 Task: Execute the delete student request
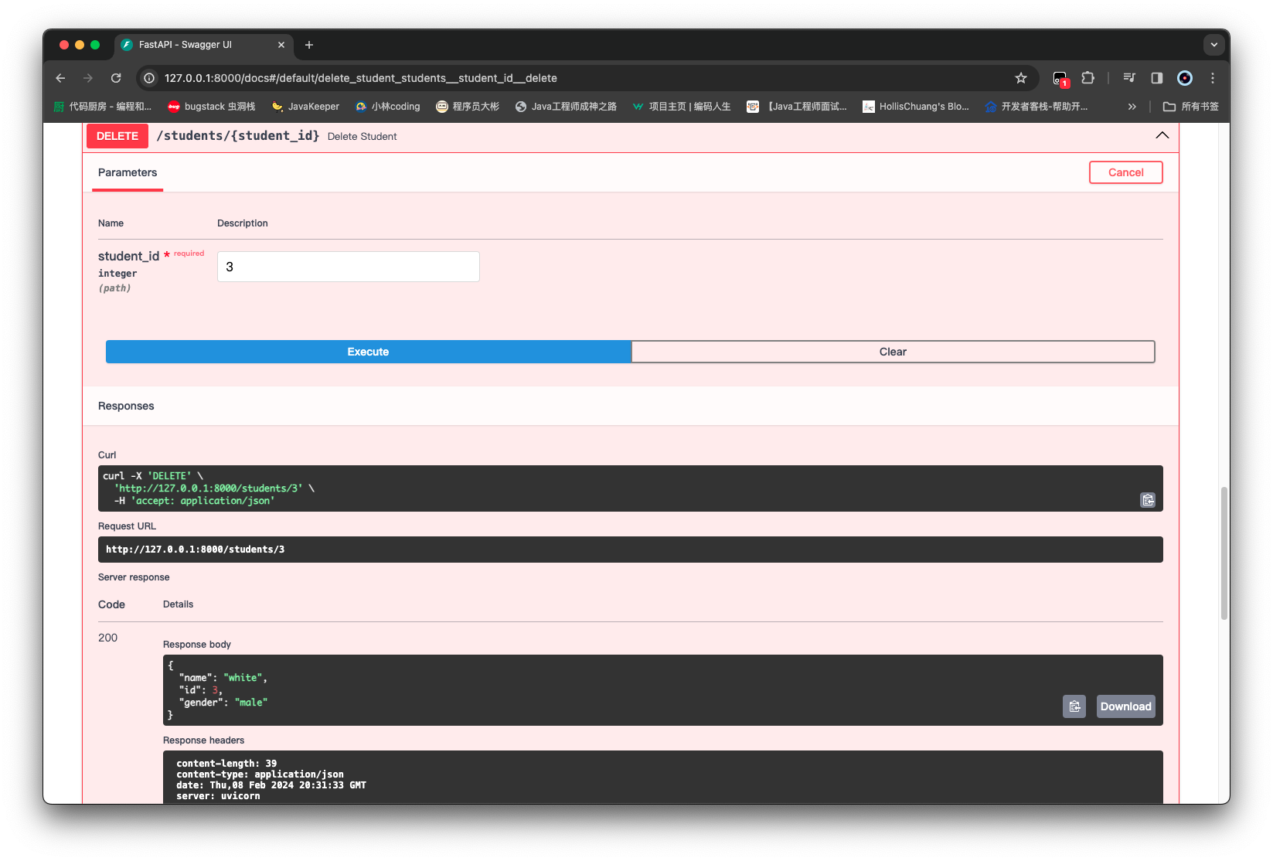click(368, 352)
